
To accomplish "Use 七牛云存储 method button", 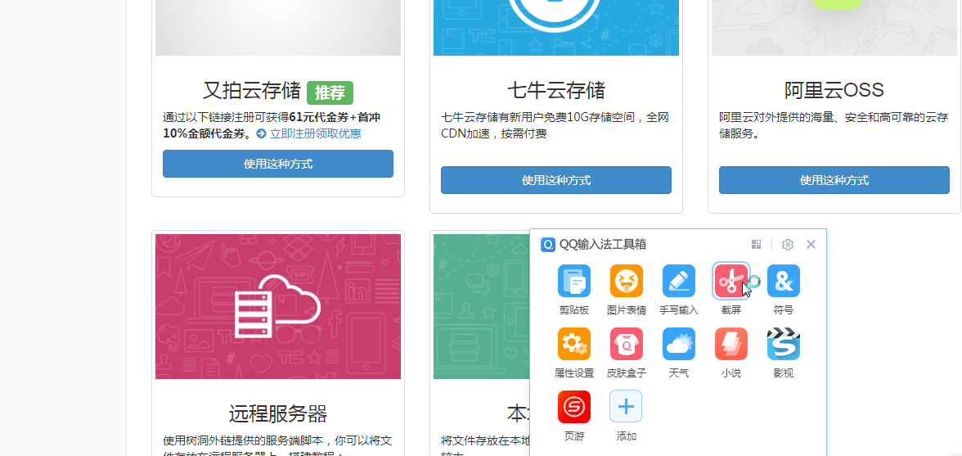I will (x=556, y=180).
